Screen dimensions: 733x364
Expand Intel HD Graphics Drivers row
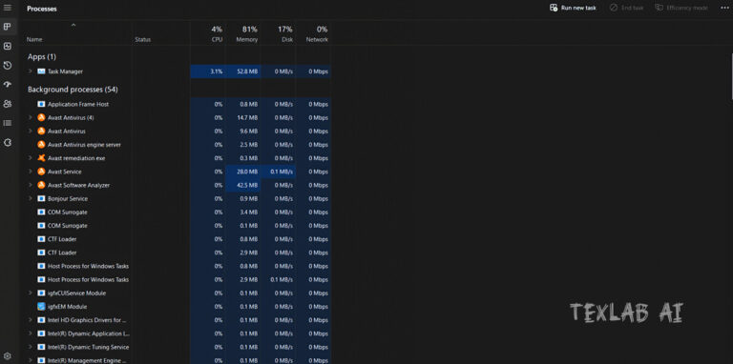(x=30, y=320)
